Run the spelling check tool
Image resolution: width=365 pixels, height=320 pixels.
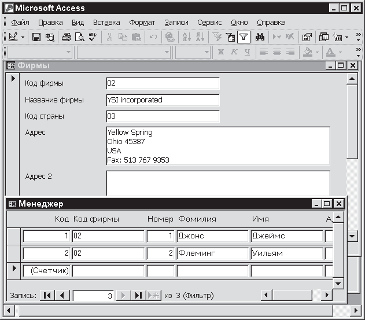coord(94,37)
